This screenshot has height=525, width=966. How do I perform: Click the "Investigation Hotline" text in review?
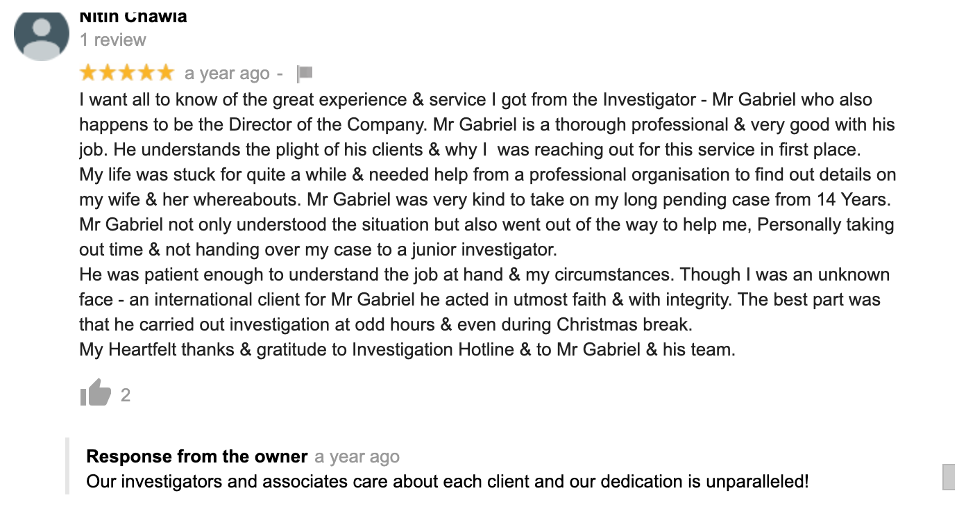[x=433, y=349]
